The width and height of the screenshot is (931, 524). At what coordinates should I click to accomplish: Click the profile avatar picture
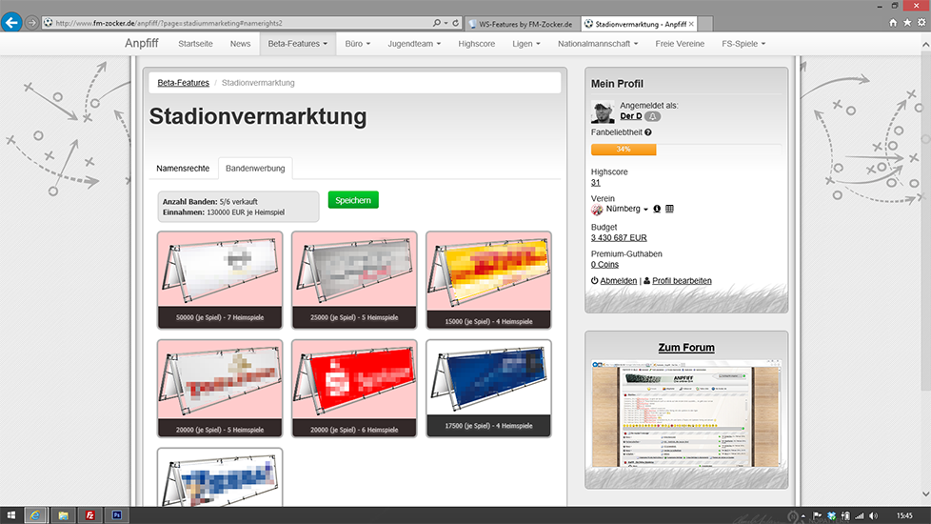(x=603, y=111)
